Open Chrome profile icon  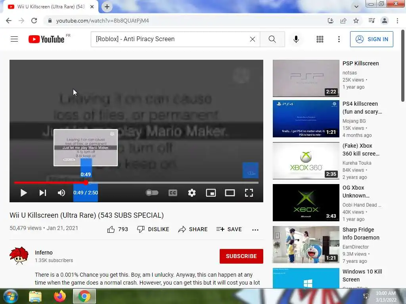click(x=385, y=21)
